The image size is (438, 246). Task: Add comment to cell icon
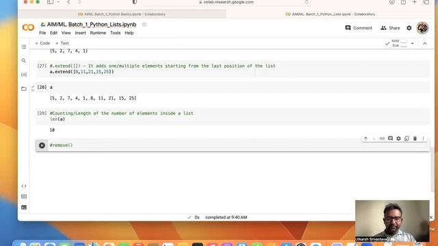click(x=390, y=139)
